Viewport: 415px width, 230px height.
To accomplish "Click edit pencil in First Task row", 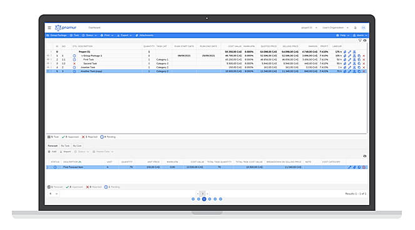I will (x=350, y=60).
